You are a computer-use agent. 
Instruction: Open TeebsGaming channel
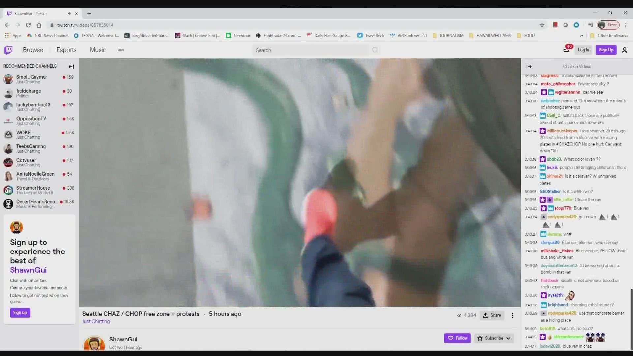click(x=39, y=148)
